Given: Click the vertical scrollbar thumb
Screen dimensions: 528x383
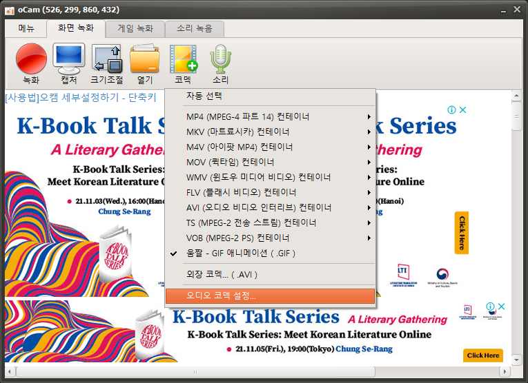Looking at the screenshot, I should [516, 116].
